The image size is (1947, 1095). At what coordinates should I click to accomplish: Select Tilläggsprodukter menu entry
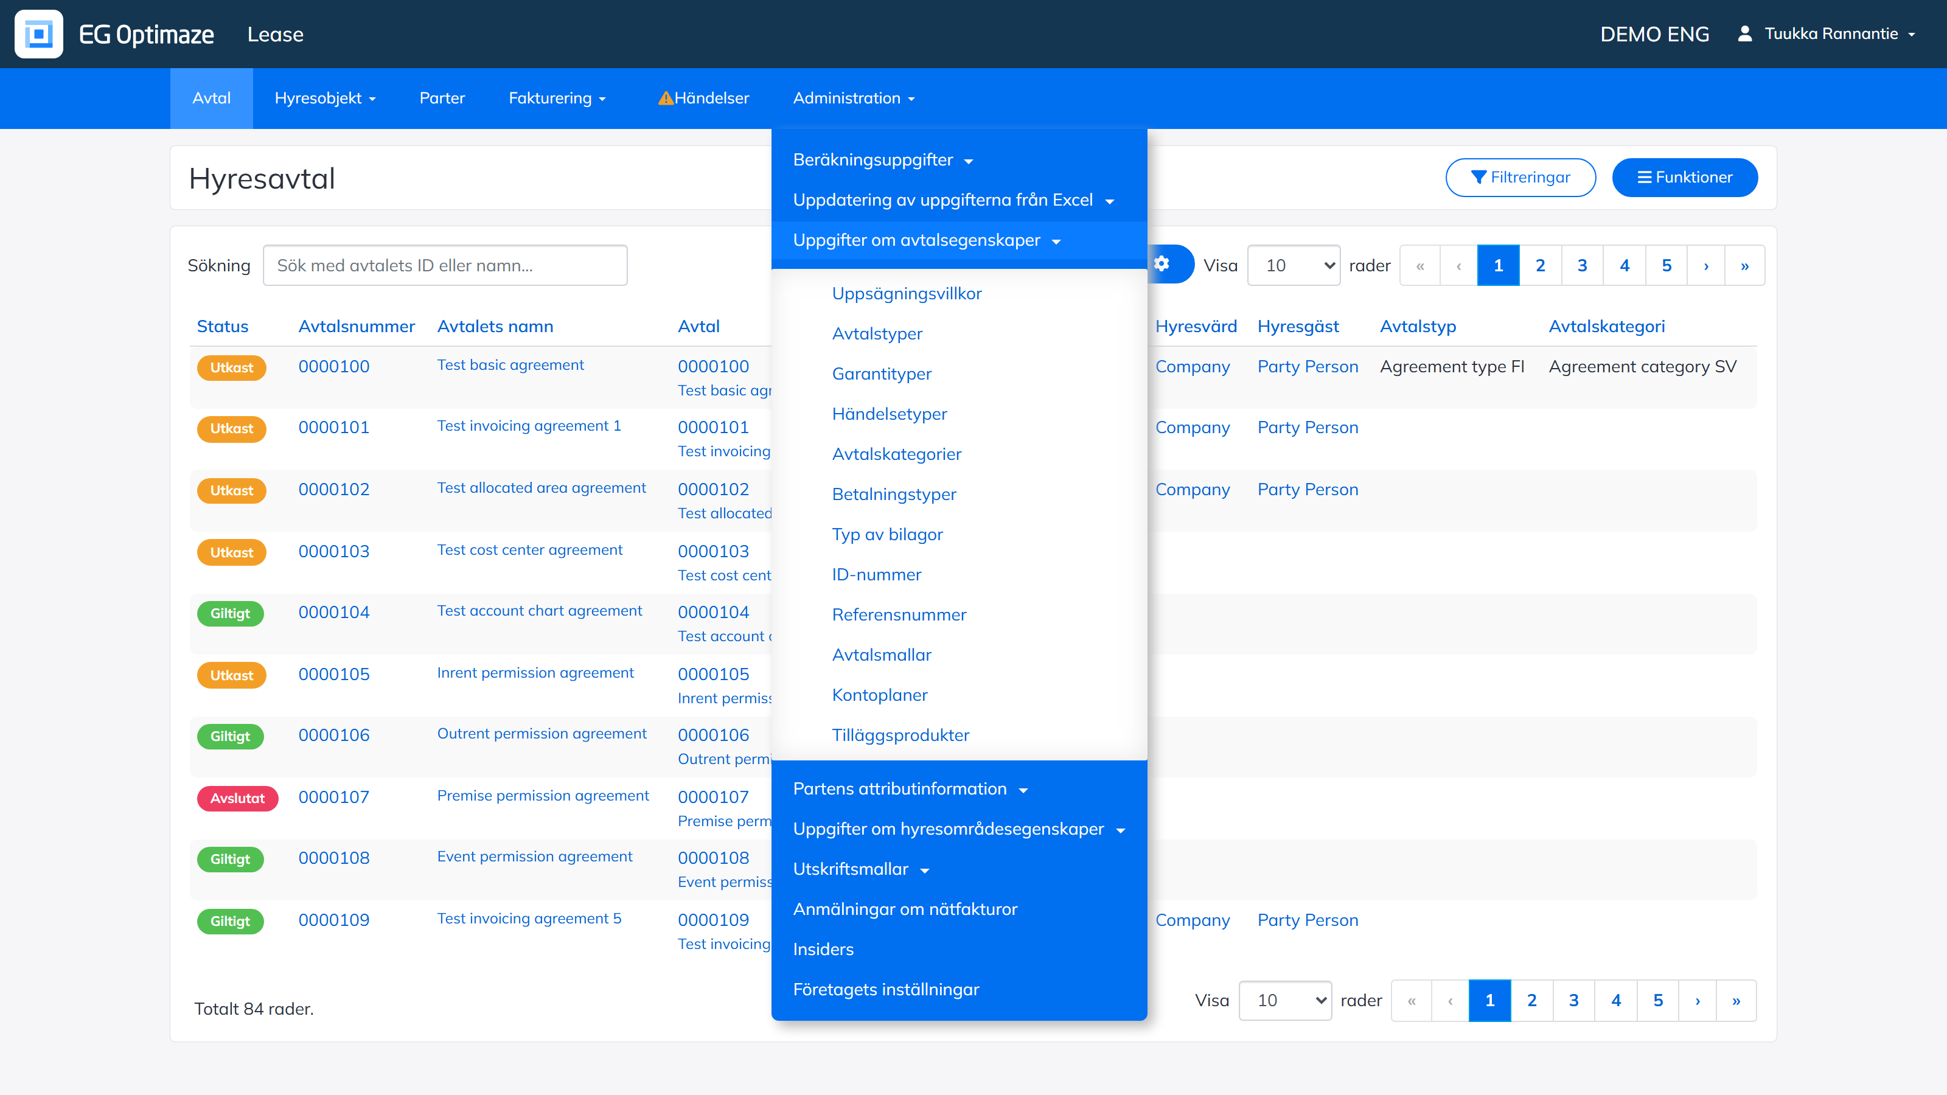[x=900, y=734]
